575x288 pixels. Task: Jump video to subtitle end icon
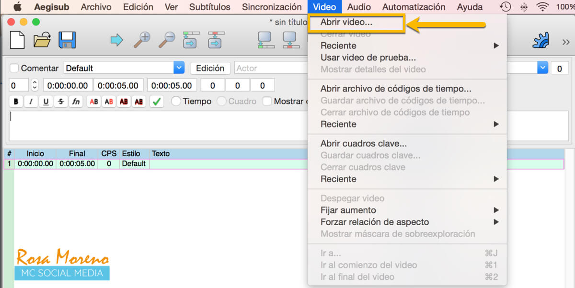point(216,40)
